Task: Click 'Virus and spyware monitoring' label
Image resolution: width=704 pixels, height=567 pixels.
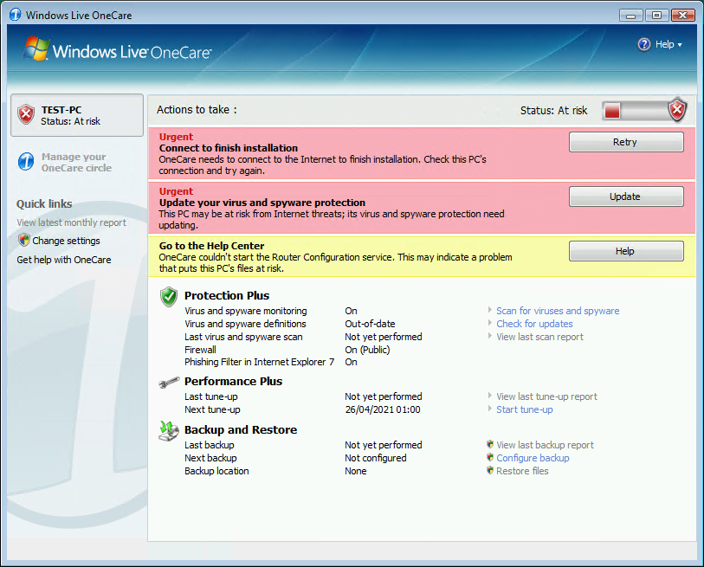Action: tap(246, 311)
